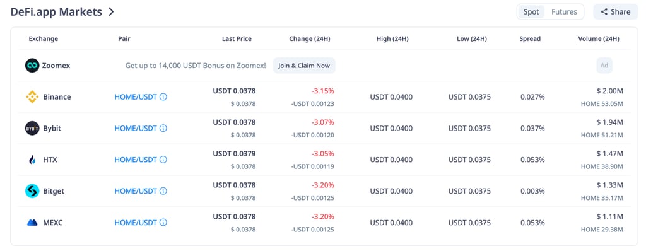Click the HTX flame logo
Viewport: 646px width, 251px height.
[x=32, y=160]
